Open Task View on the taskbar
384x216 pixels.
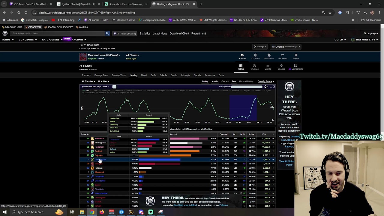click(72, 212)
